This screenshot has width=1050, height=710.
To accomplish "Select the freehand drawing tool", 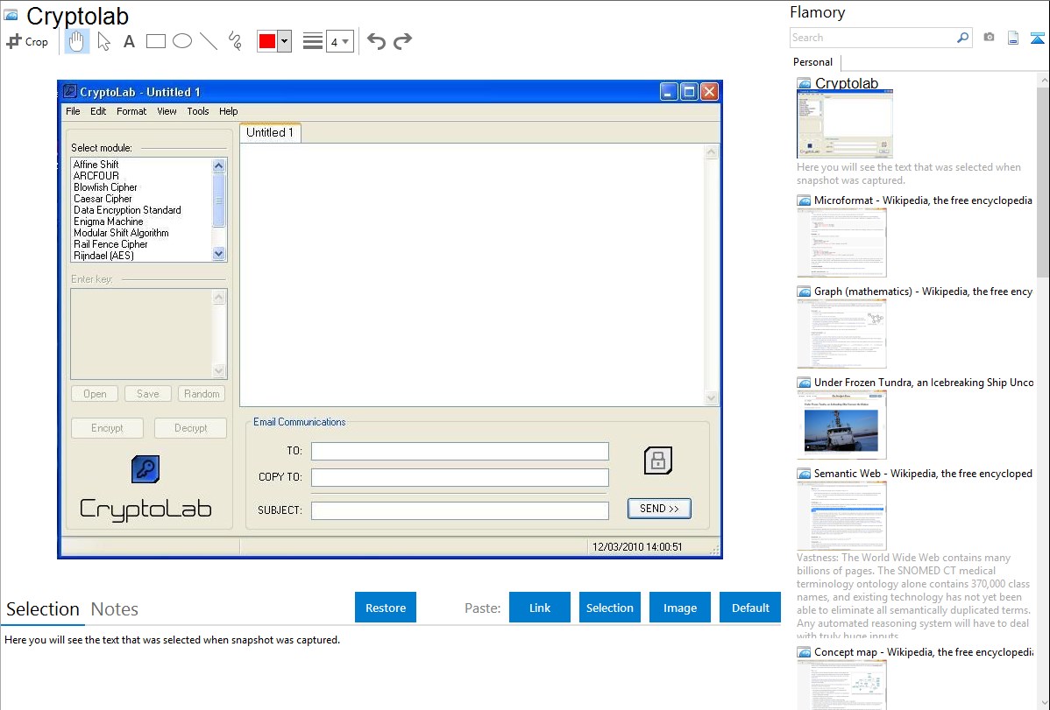I will pos(235,41).
